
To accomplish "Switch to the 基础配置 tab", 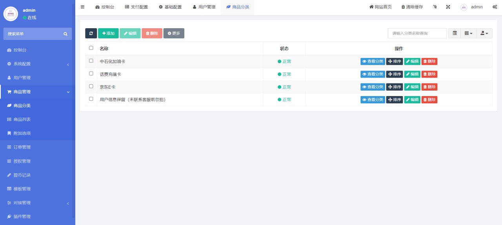I will pyautogui.click(x=170, y=7).
